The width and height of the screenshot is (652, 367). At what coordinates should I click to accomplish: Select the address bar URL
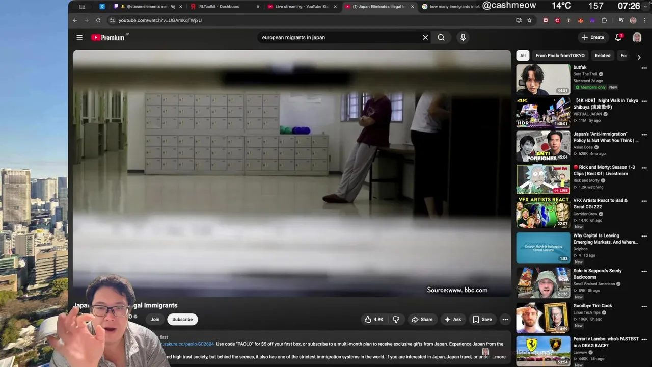pos(160,20)
